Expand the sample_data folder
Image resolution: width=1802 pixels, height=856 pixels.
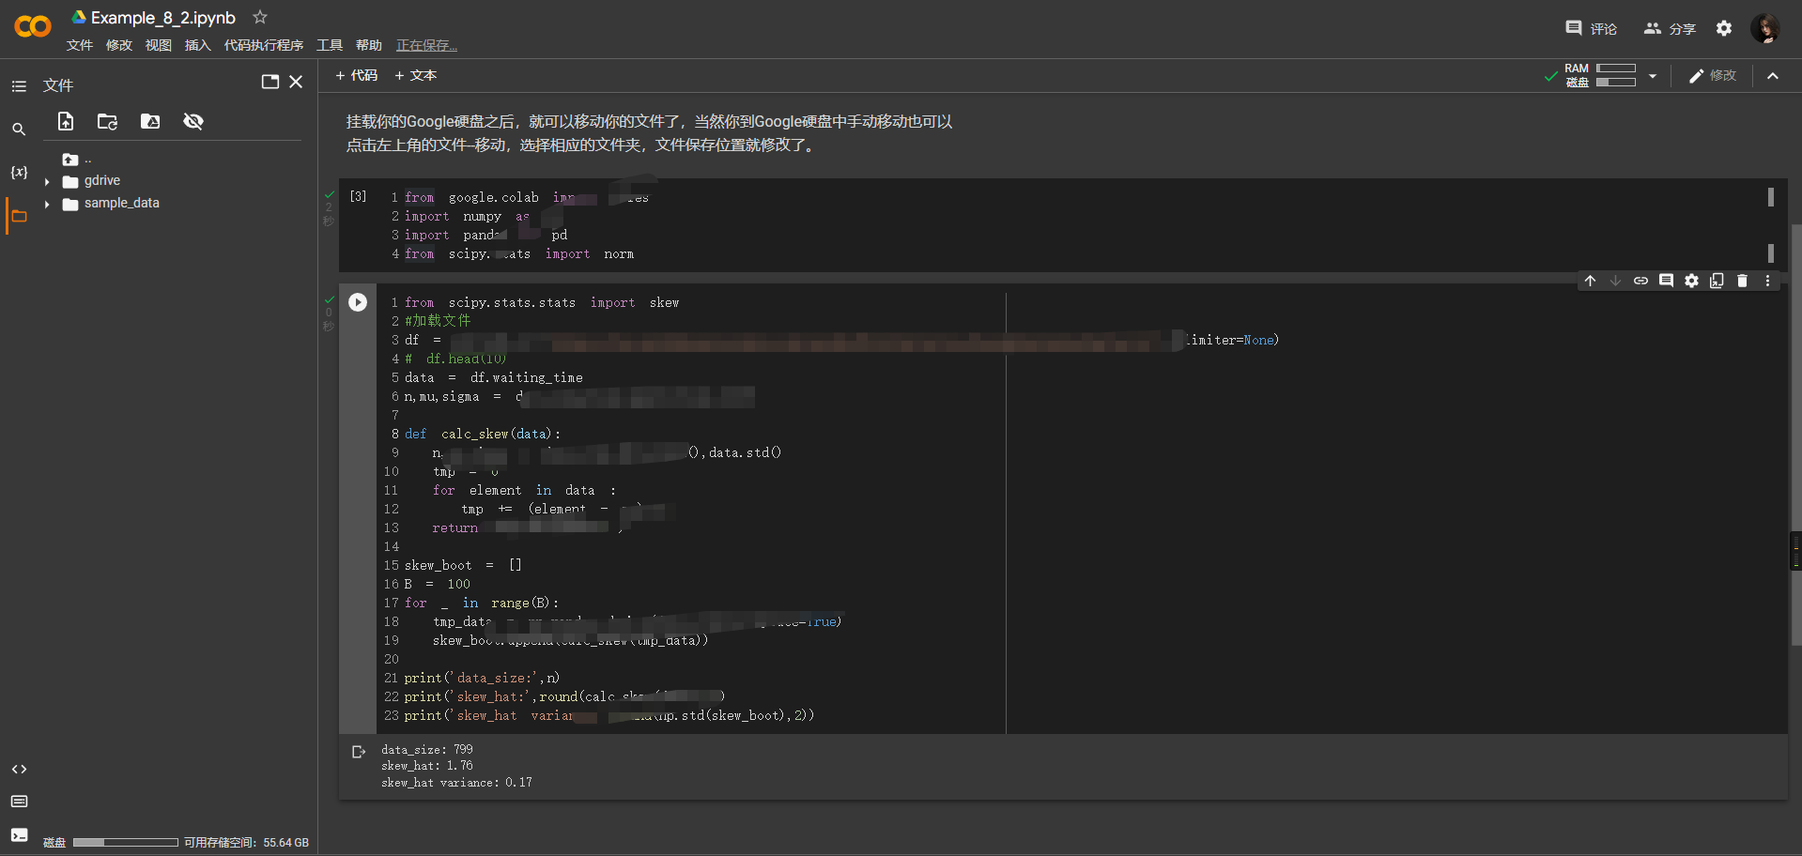click(46, 203)
